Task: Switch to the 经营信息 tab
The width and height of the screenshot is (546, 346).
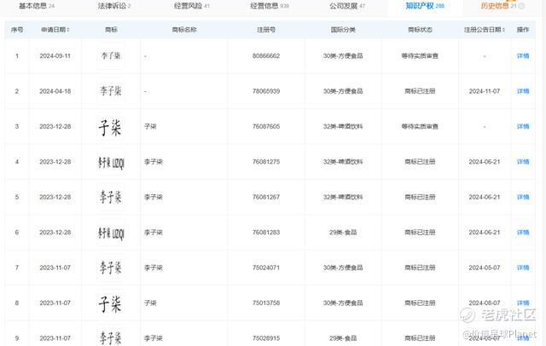Action: point(270,6)
